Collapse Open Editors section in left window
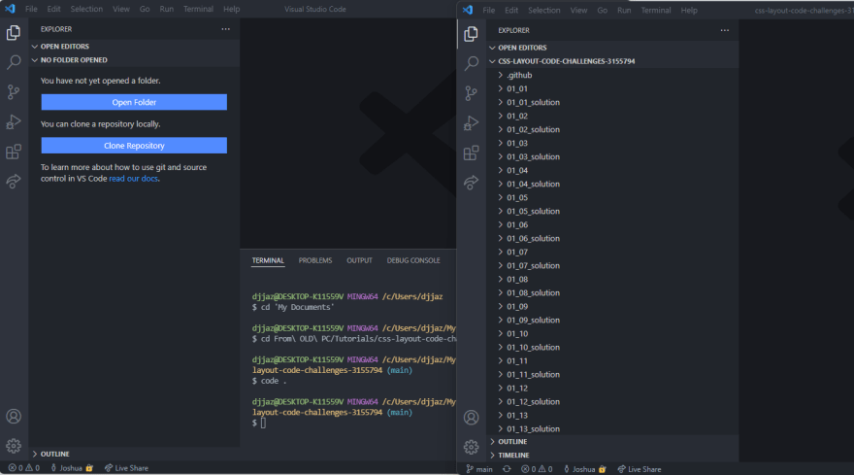The image size is (854, 475). pos(135,47)
